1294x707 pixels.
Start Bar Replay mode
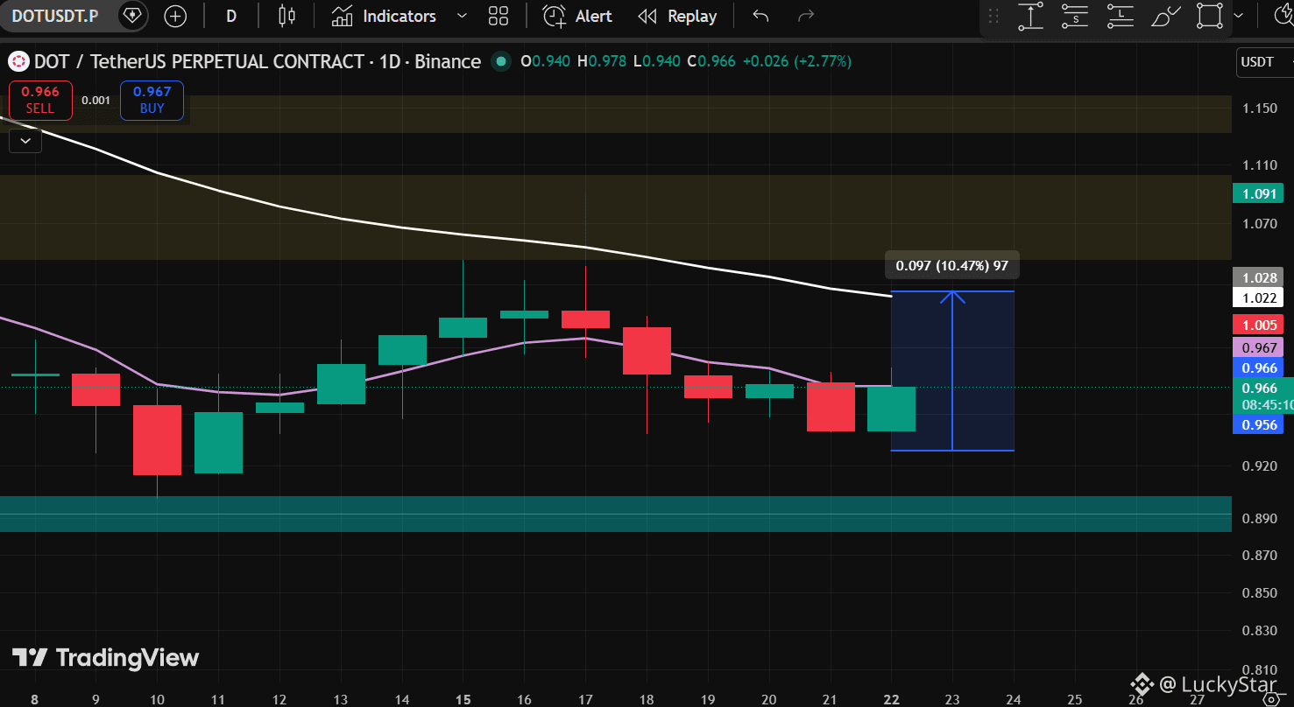tap(677, 16)
